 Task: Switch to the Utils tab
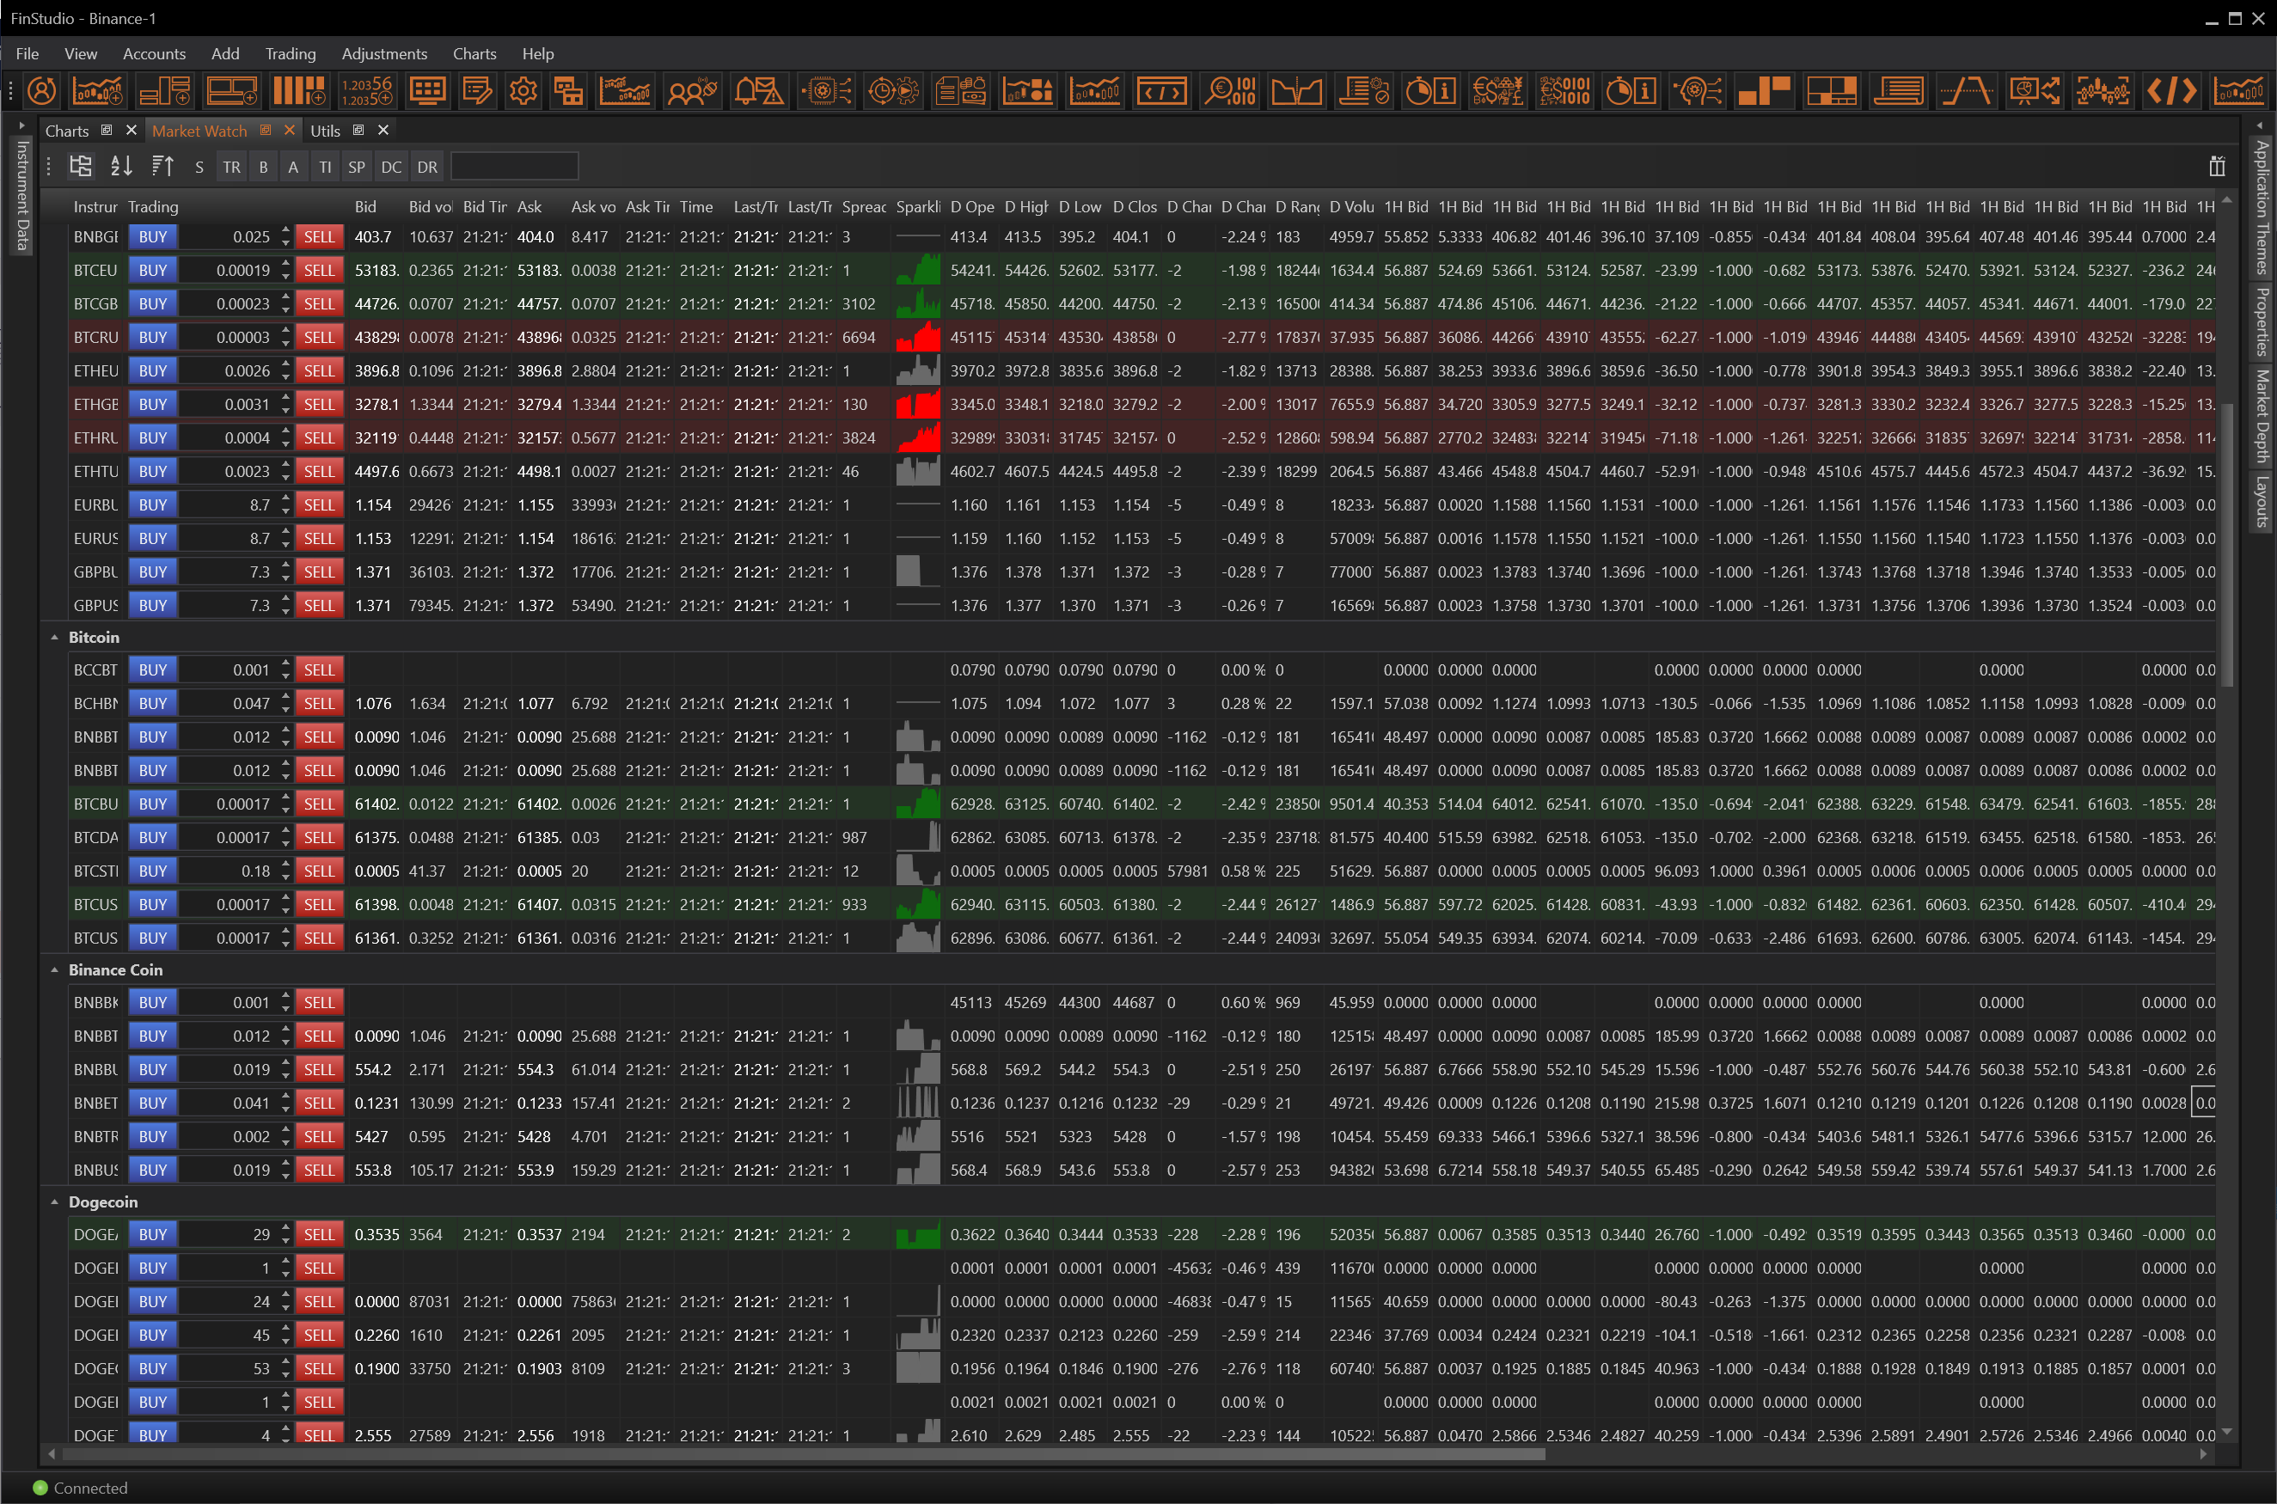[325, 131]
